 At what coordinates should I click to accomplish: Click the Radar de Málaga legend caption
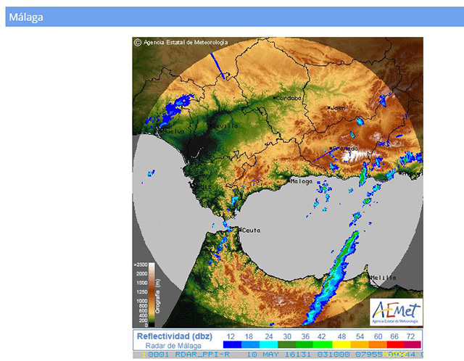(172, 346)
